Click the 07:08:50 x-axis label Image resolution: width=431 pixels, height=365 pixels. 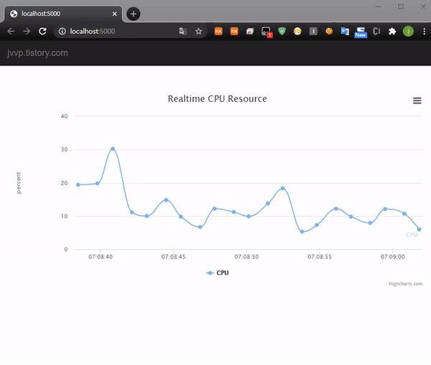pos(246,257)
